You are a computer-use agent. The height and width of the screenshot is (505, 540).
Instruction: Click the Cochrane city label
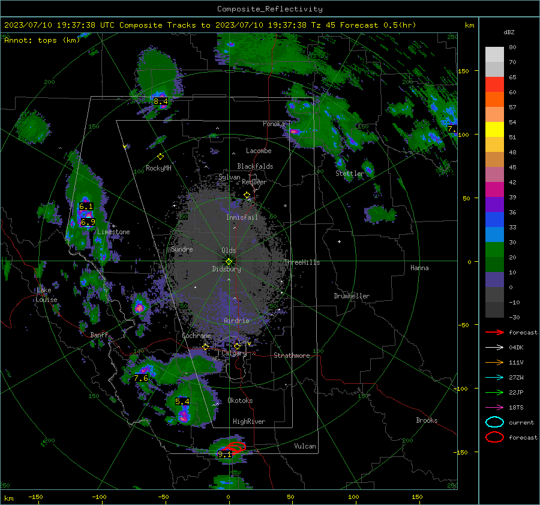(x=196, y=336)
